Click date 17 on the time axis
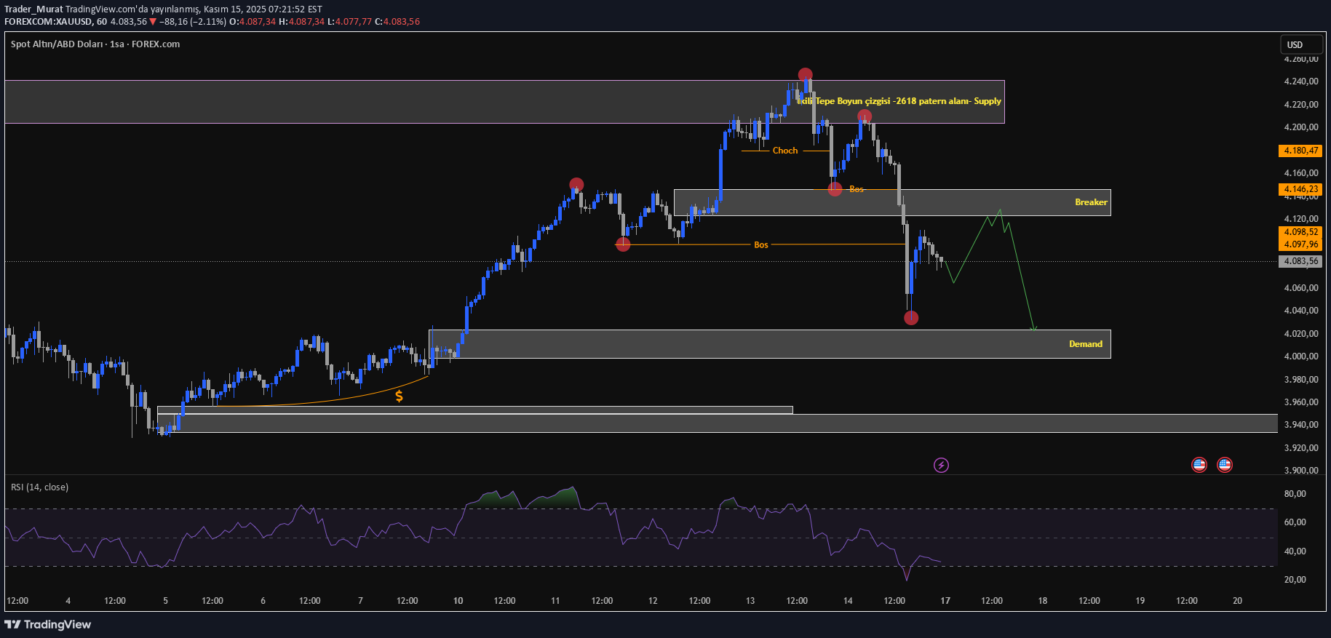The width and height of the screenshot is (1331, 638). click(x=945, y=601)
